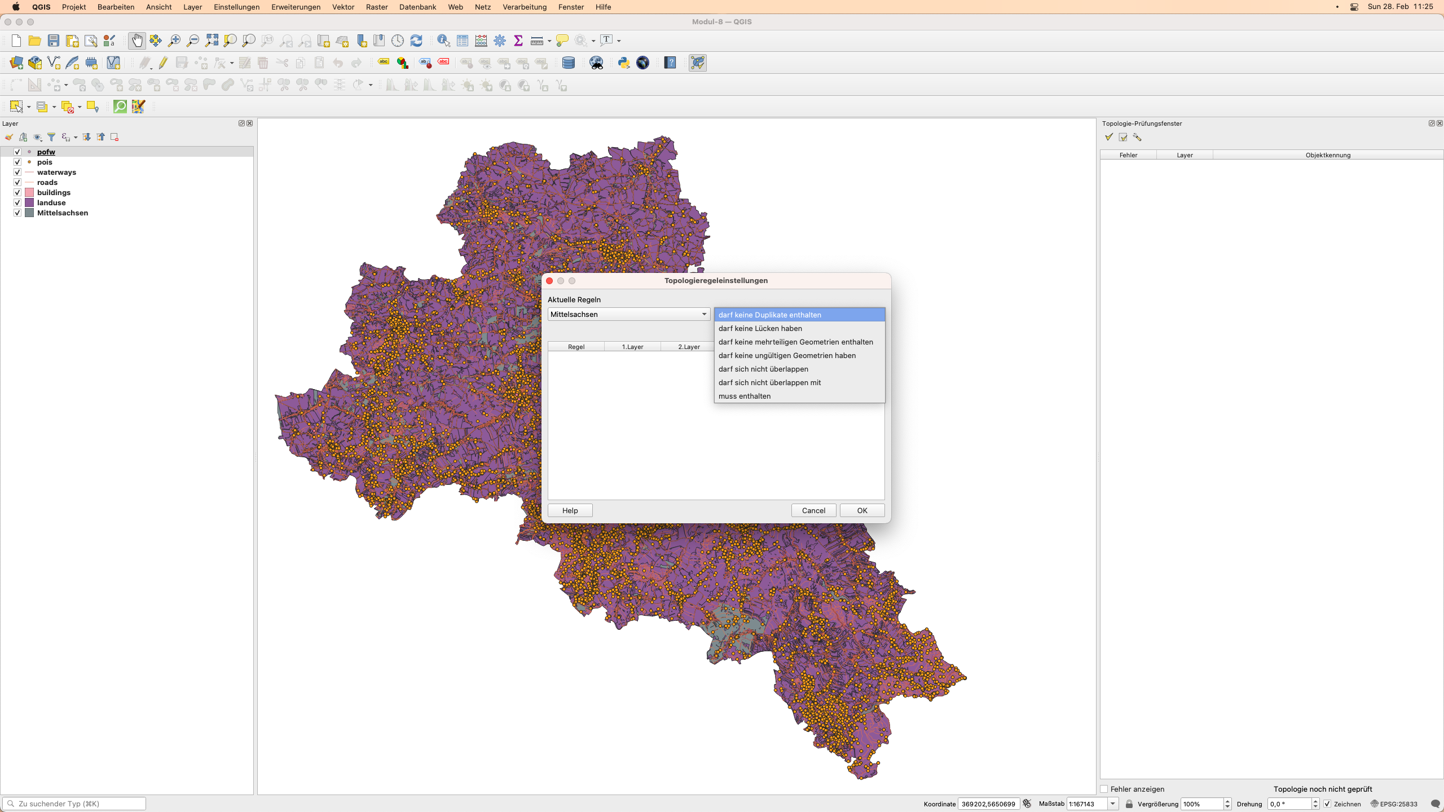Refresh the map canvas

coord(416,41)
